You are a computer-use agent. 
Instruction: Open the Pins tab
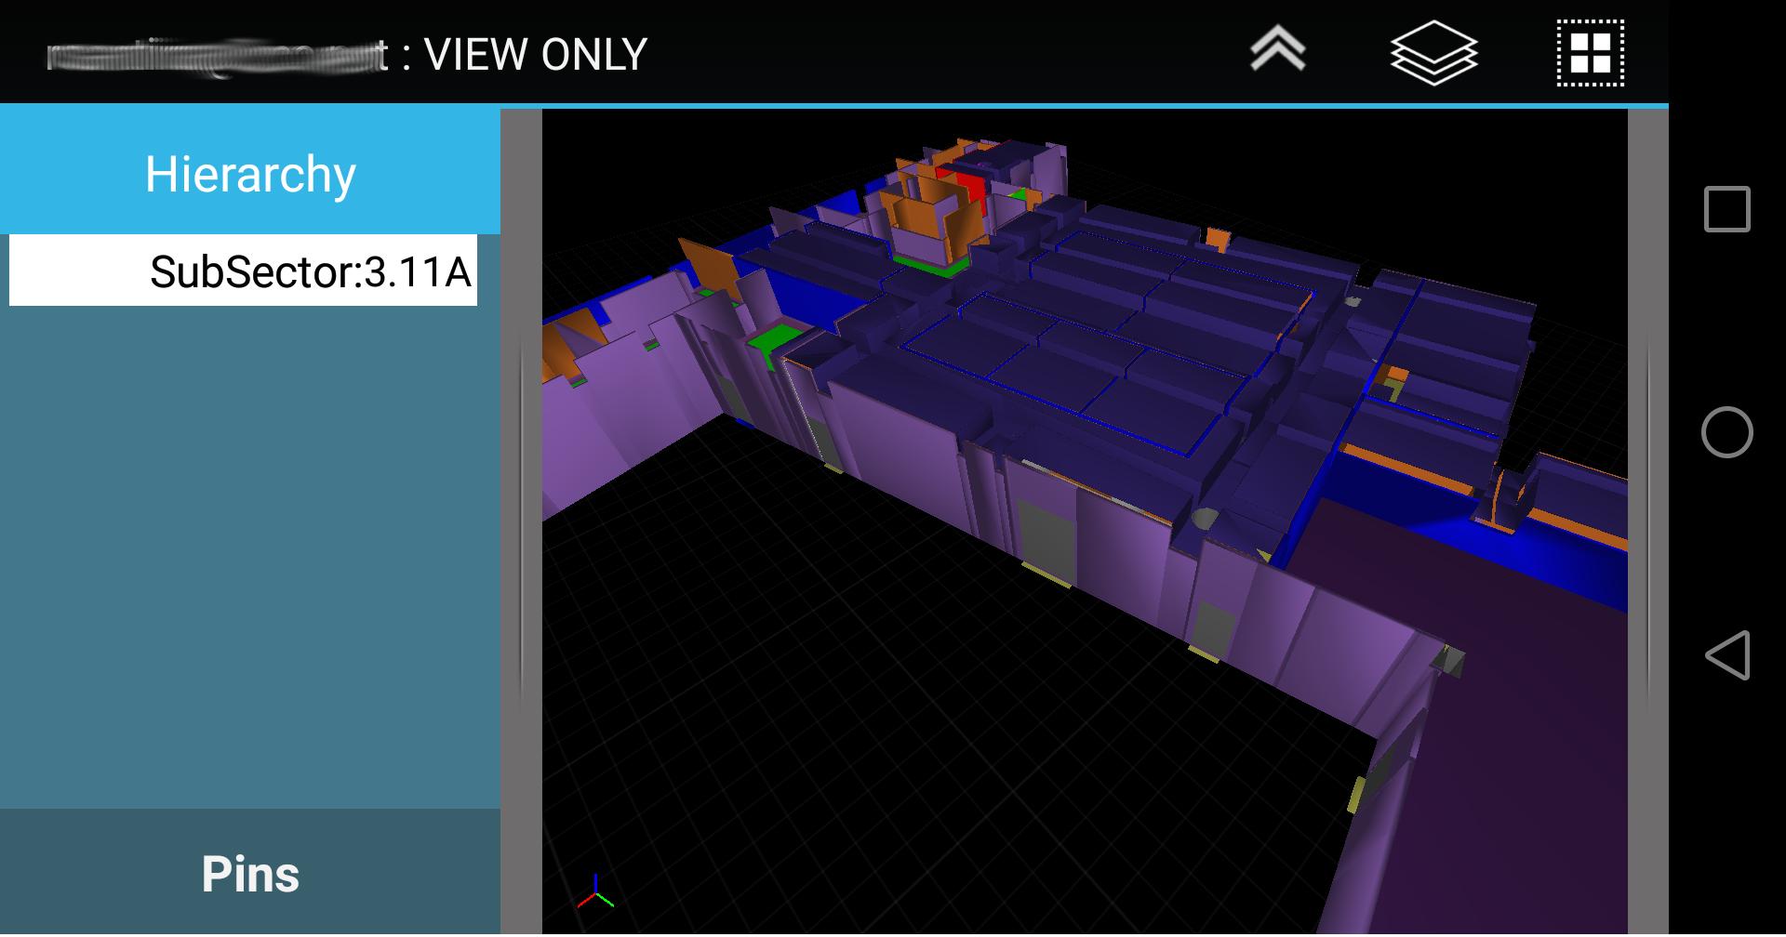click(x=251, y=874)
